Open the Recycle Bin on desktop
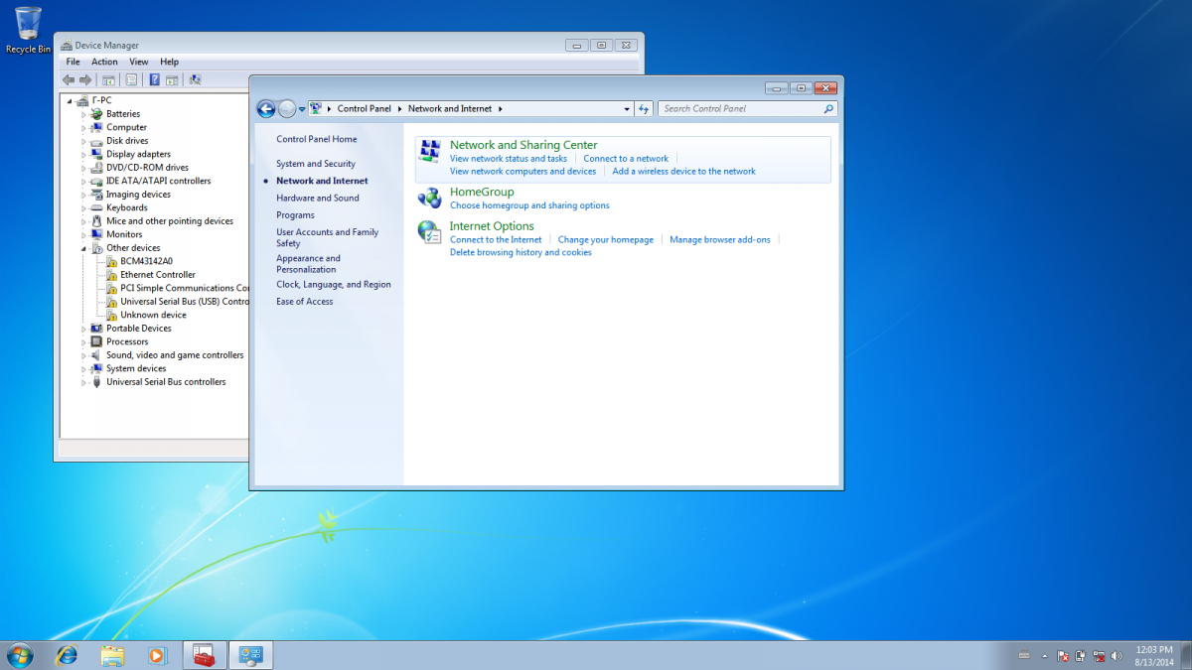Image resolution: width=1192 pixels, height=670 pixels. [29, 24]
